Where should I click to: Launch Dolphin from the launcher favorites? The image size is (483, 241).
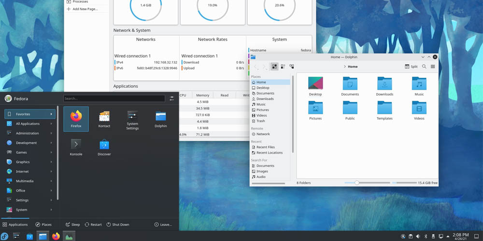pyautogui.click(x=160, y=119)
